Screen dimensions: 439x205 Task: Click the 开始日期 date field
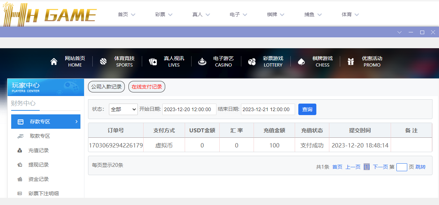tap(189, 109)
